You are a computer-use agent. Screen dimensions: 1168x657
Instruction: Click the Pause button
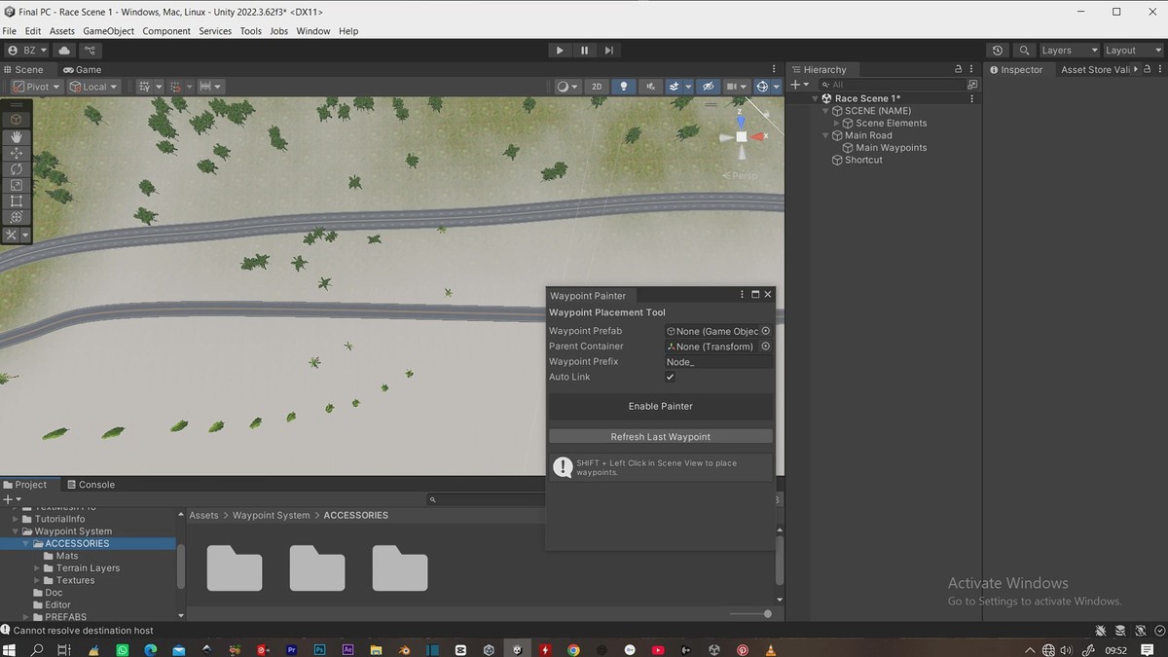(584, 51)
